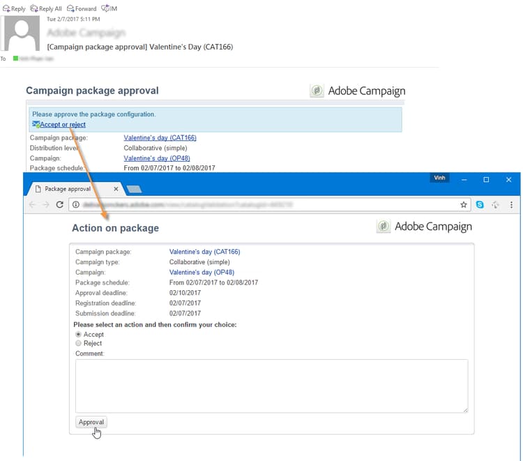This screenshot has height=461, width=523.
Task: Go forward in the browser
Action: click(x=46, y=204)
